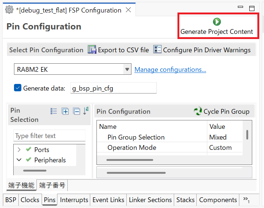
Task: Click Generate Project Content green play icon
Action: click(x=217, y=22)
